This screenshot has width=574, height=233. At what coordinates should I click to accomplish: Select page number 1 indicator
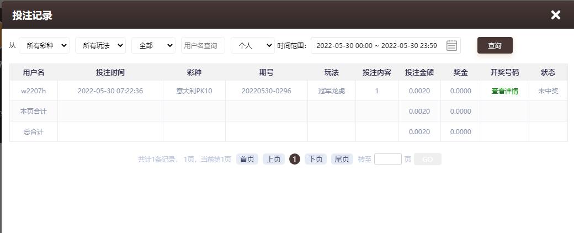pos(295,159)
